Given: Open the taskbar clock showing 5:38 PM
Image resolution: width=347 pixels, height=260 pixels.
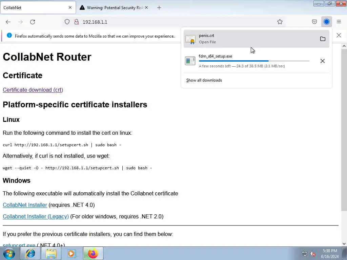Looking at the screenshot, I should [x=330, y=254].
